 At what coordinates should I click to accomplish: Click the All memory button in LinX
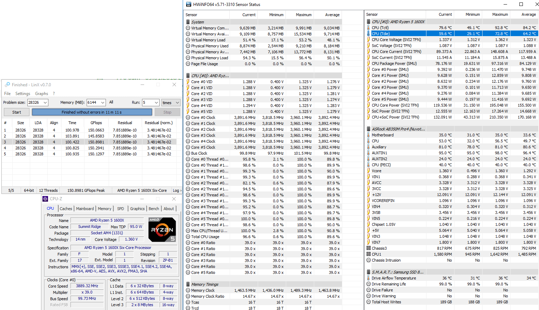[111, 102]
